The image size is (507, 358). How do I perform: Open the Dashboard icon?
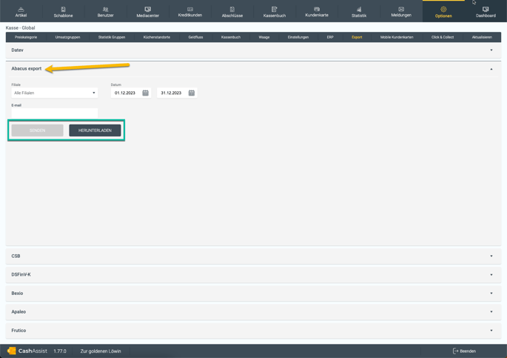click(x=486, y=9)
